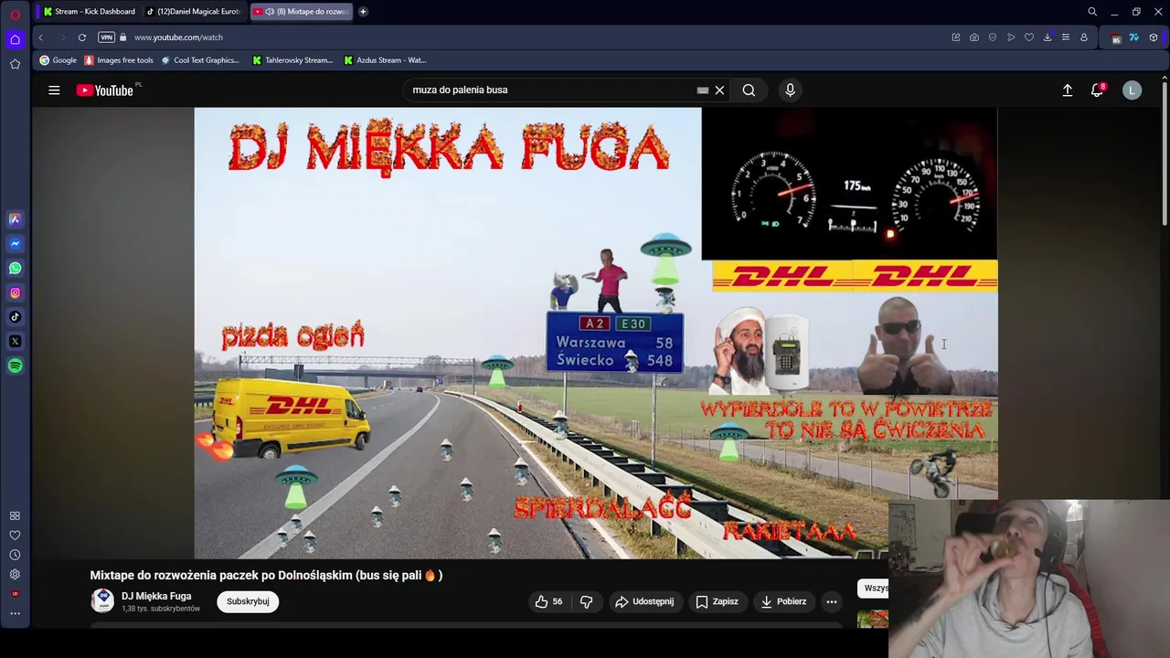Open the new tab plus button
This screenshot has width=1170, height=658.
363,12
